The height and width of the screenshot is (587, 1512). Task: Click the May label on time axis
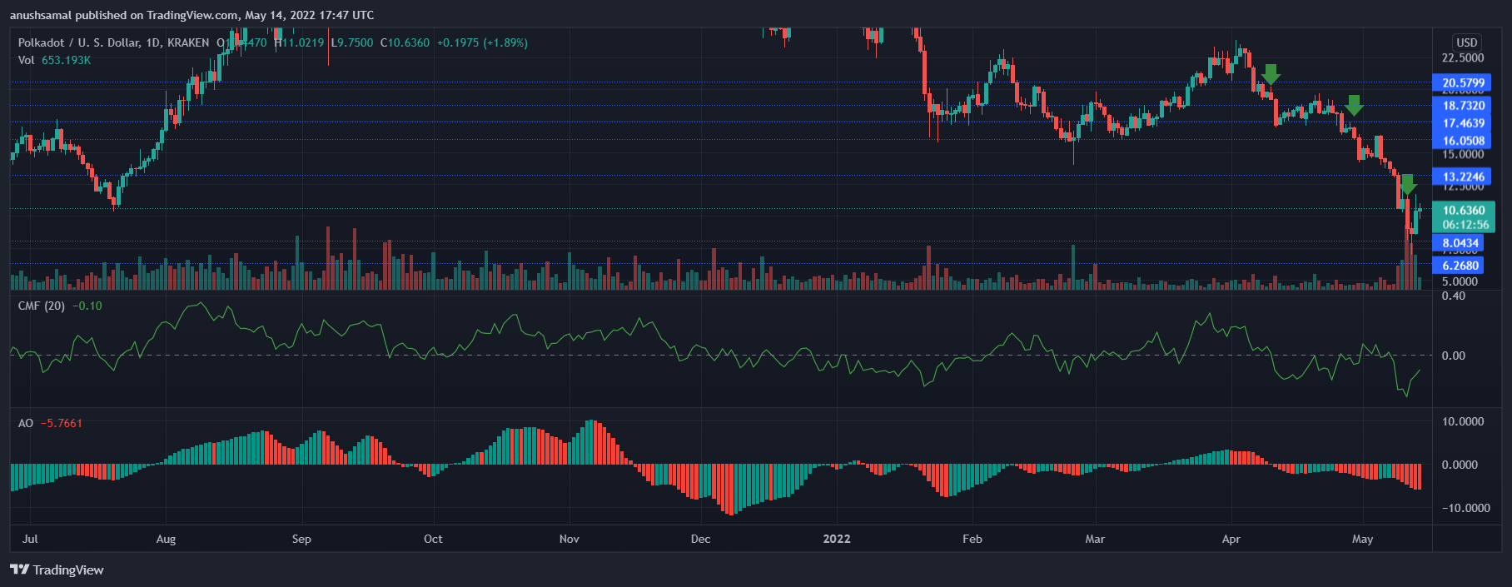1362,539
